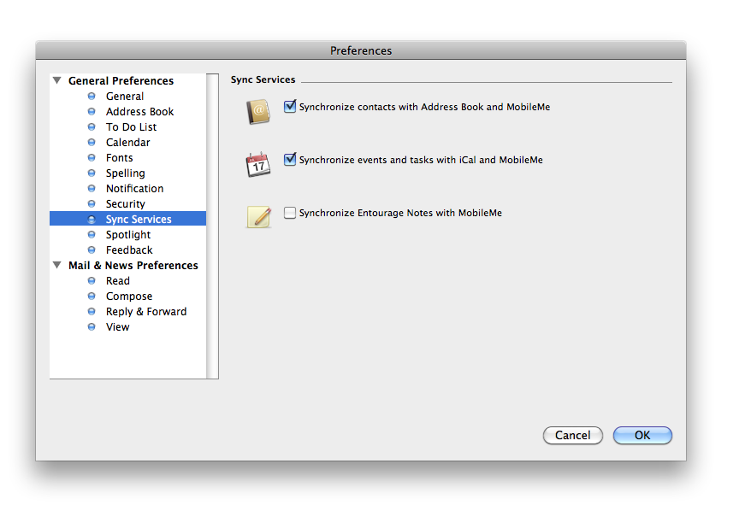745x505 pixels.
Task: Click the iCal calendar icon
Action: point(258,165)
